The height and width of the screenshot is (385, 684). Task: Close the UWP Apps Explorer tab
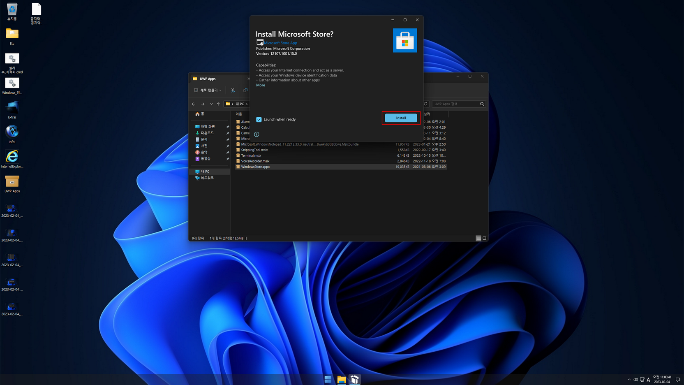[x=248, y=79]
